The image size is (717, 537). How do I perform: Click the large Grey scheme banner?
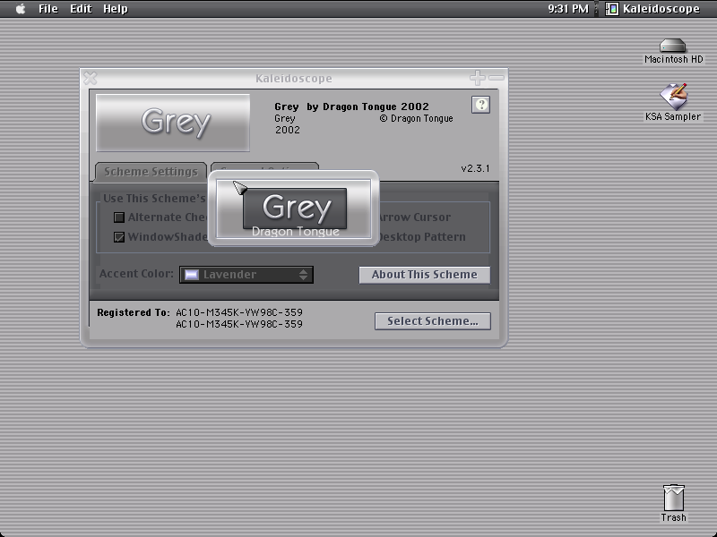click(173, 123)
